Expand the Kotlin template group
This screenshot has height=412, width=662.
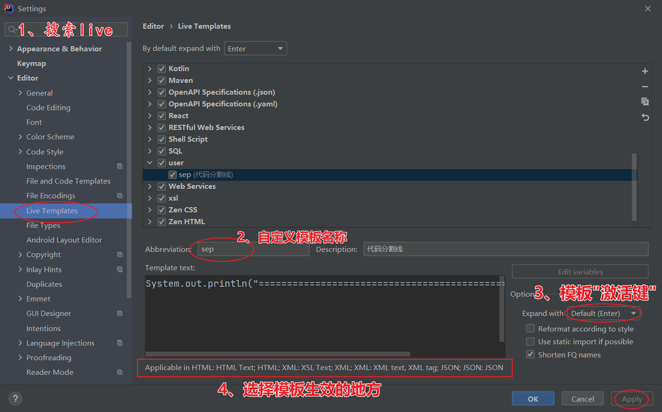[x=150, y=69]
